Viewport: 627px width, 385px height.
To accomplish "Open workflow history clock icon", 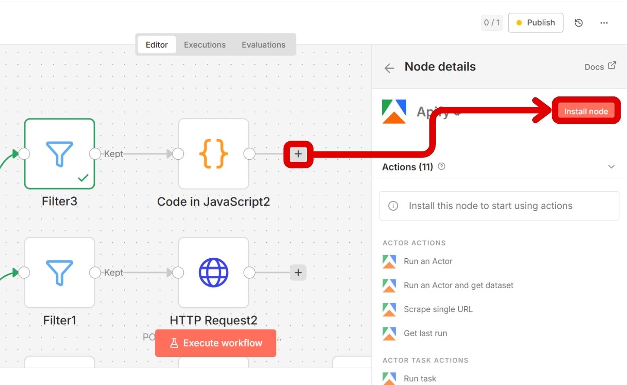I will tap(579, 23).
